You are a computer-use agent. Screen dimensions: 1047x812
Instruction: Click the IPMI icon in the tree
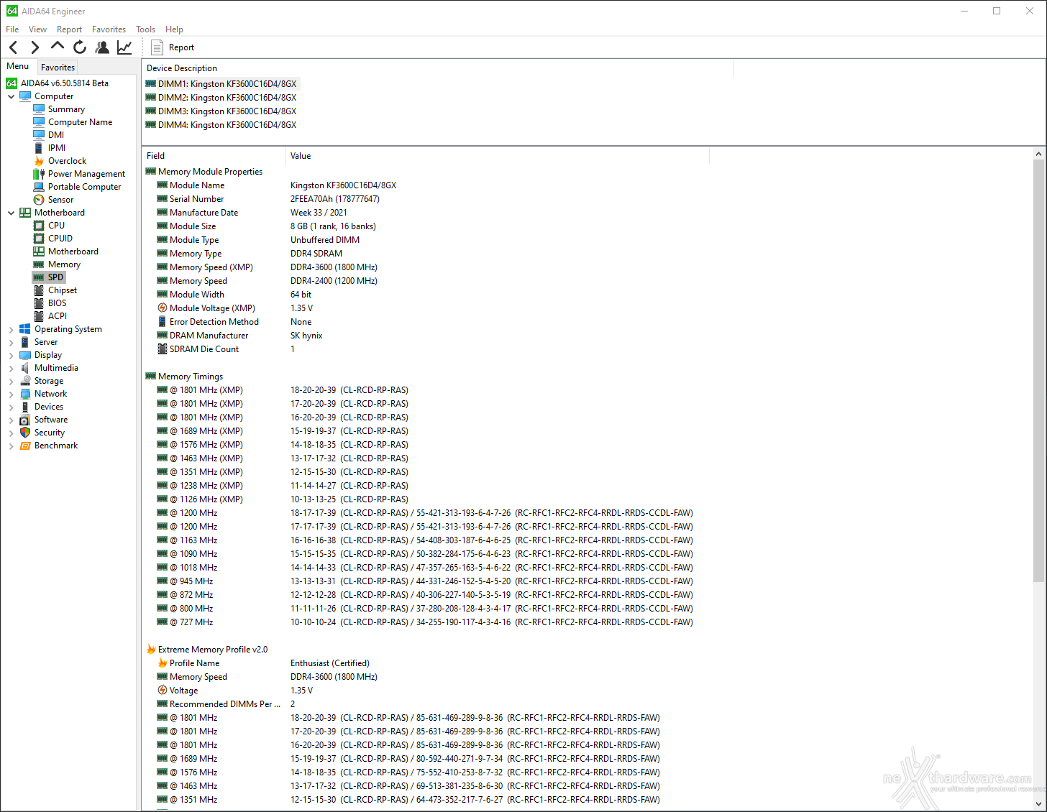(x=39, y=148)
